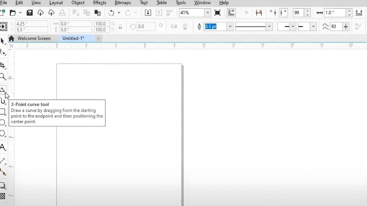This screenshot has height=206, width=367.
Task: Open the Bitmaps menu
Action: (123, 3)
